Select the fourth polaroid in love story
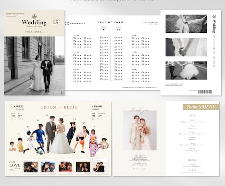 click(x=83, y=166)
